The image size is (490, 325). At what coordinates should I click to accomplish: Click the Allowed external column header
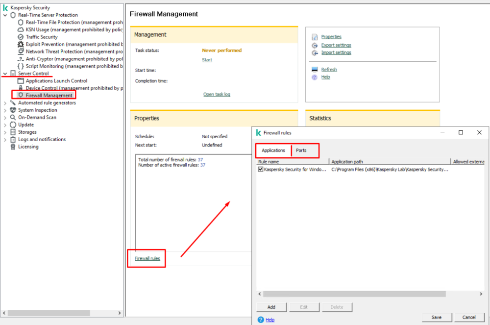pos(468,162)
